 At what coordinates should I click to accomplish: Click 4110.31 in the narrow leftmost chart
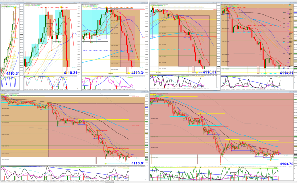(x=13, y=73)
